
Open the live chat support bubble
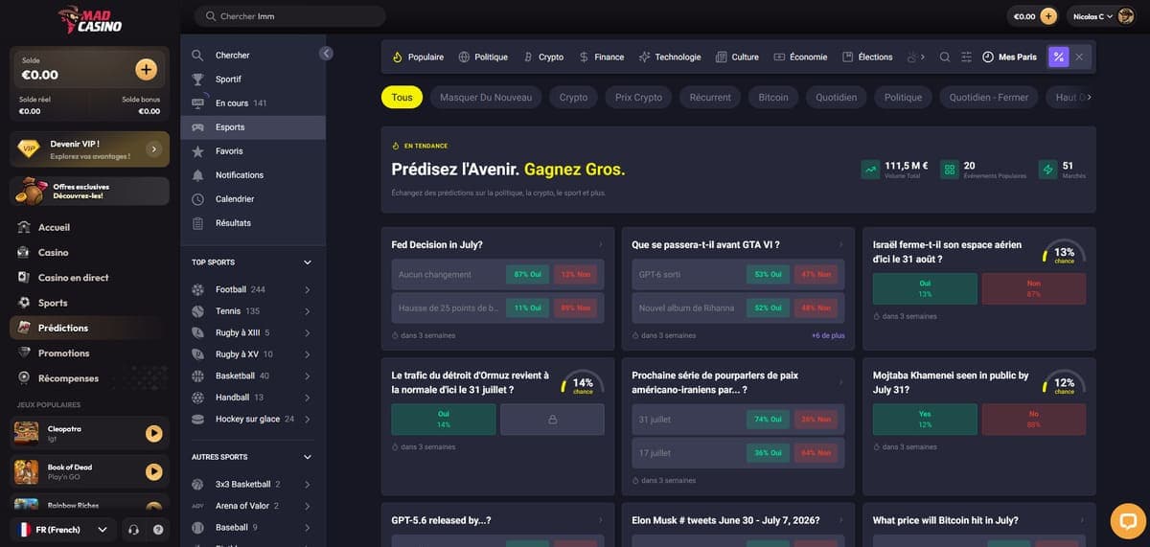1128,521
